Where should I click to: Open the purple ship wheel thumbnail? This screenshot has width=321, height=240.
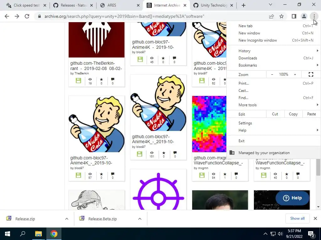[x=158, y=191]
